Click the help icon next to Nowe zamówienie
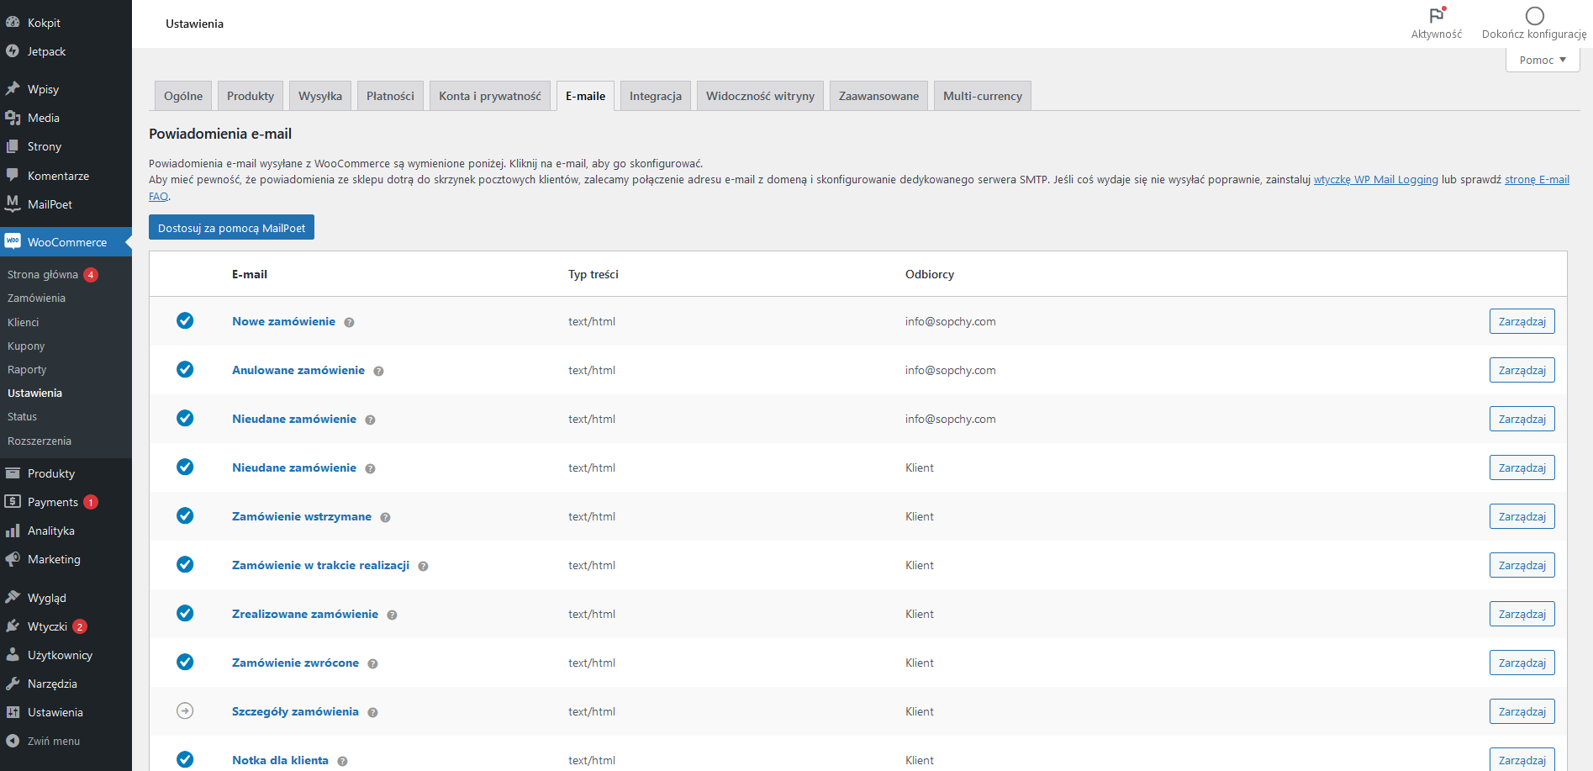 pos(349,322)
